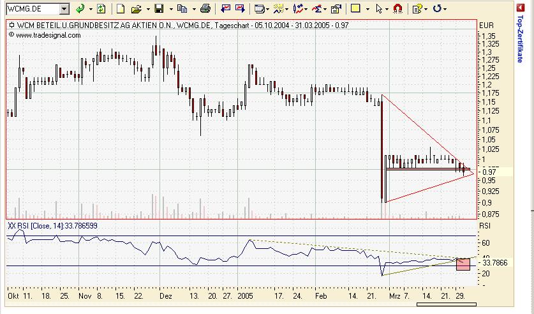Expand the yellow square dropdown arrow
This screenshot has height=314, width=534.
[x=367, y=9]
